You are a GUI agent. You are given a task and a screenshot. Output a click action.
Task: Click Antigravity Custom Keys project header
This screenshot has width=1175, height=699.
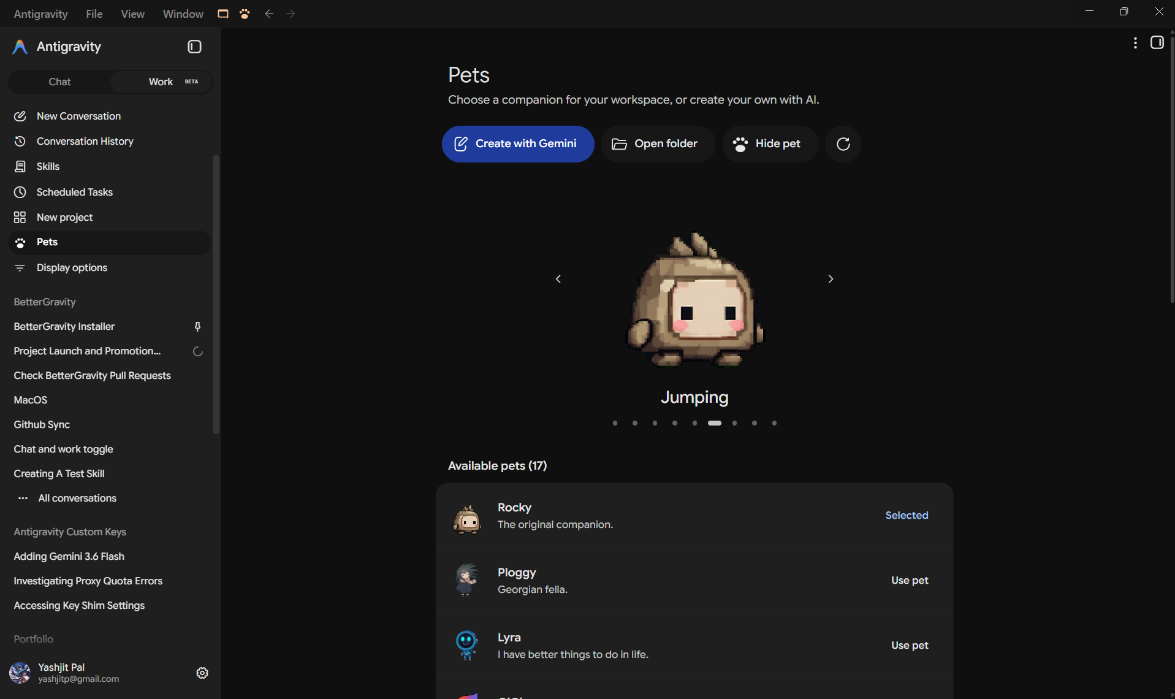click(70, 532)
